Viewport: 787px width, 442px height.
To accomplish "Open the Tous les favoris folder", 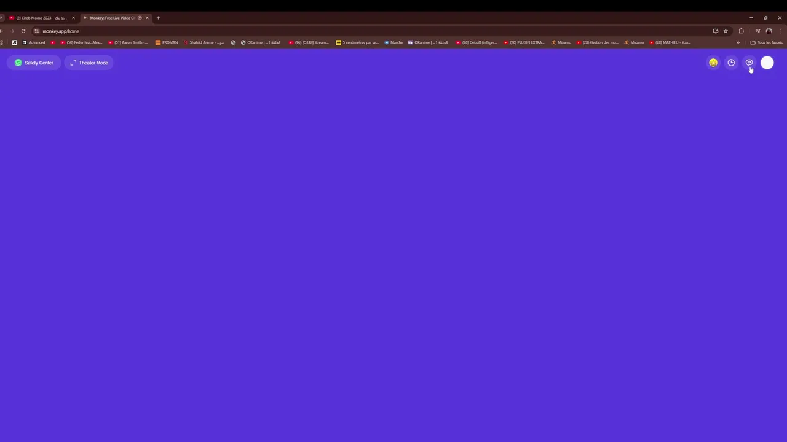I will point(766,42).
